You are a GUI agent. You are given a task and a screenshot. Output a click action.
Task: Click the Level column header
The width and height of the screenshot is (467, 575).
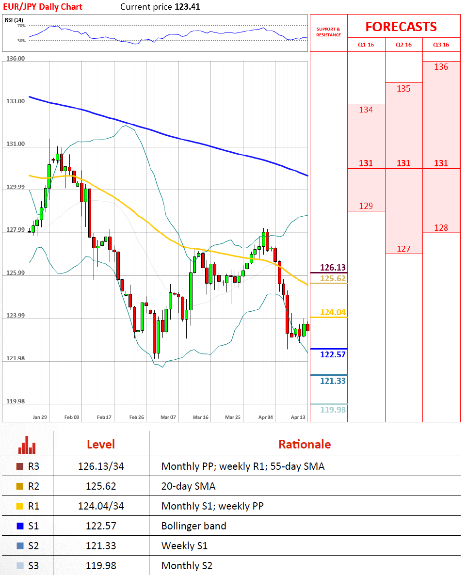[x=101, y=445]
